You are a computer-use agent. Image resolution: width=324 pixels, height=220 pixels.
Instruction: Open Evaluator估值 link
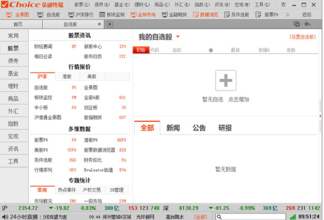tap(98, 170)
